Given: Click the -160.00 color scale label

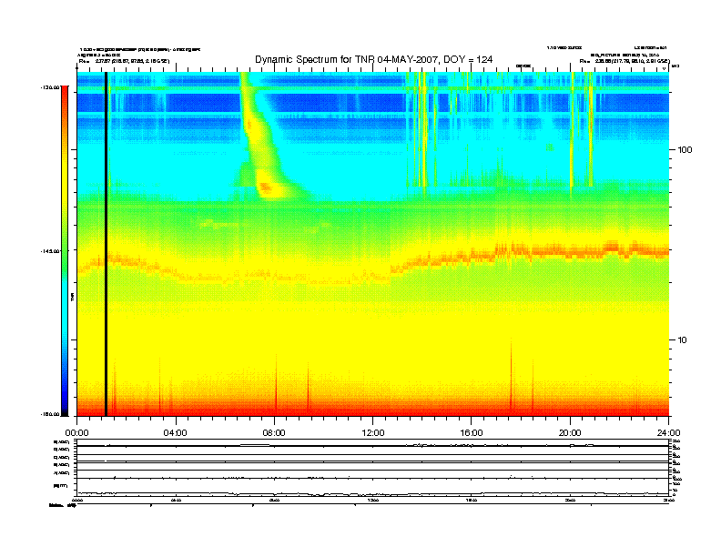Looking at the screenshot, I should point(50,414).
